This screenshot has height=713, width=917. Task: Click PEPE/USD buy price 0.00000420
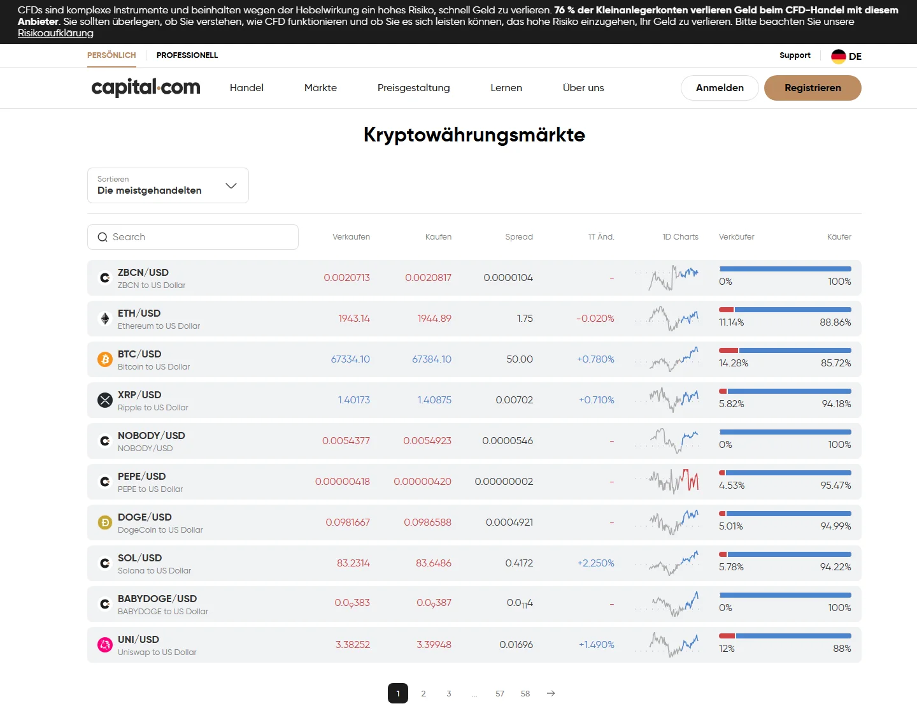click(422, 482)
